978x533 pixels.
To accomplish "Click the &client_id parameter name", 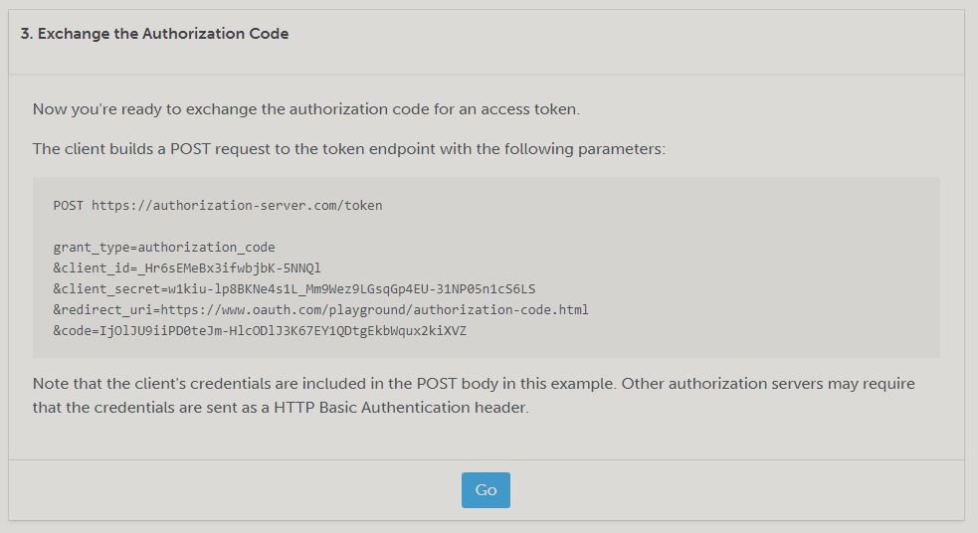I will [91, 268].
